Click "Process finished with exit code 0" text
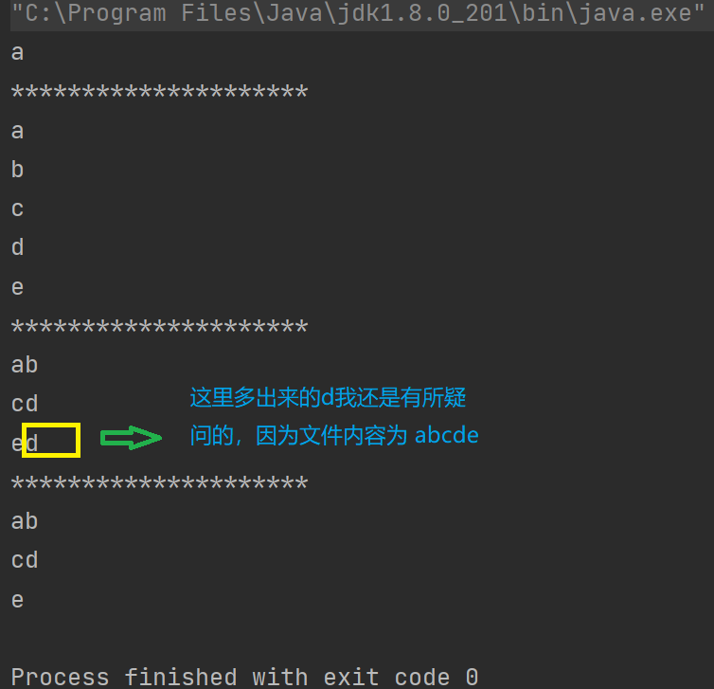The width and height of the screenshot is (714, 689). (244, 677)
